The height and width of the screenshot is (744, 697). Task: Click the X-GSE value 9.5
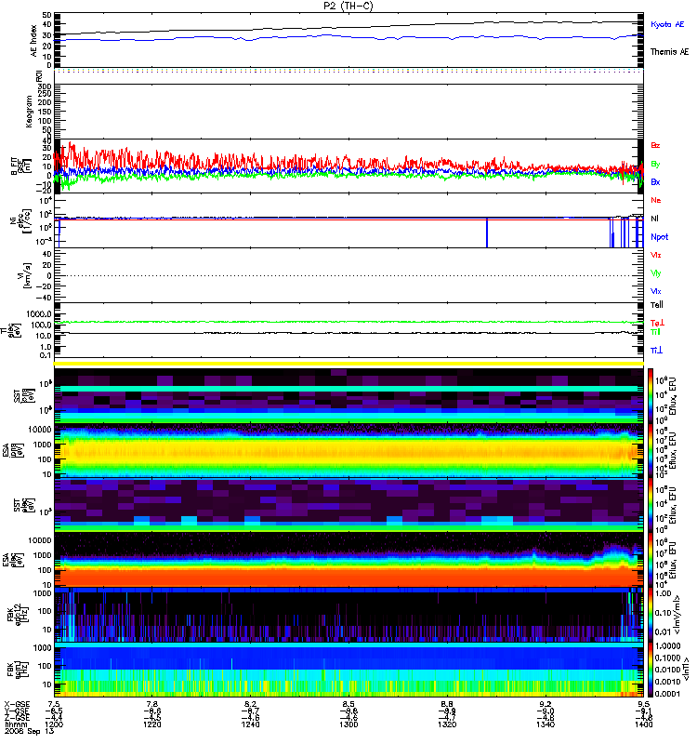tap(643, 704)
